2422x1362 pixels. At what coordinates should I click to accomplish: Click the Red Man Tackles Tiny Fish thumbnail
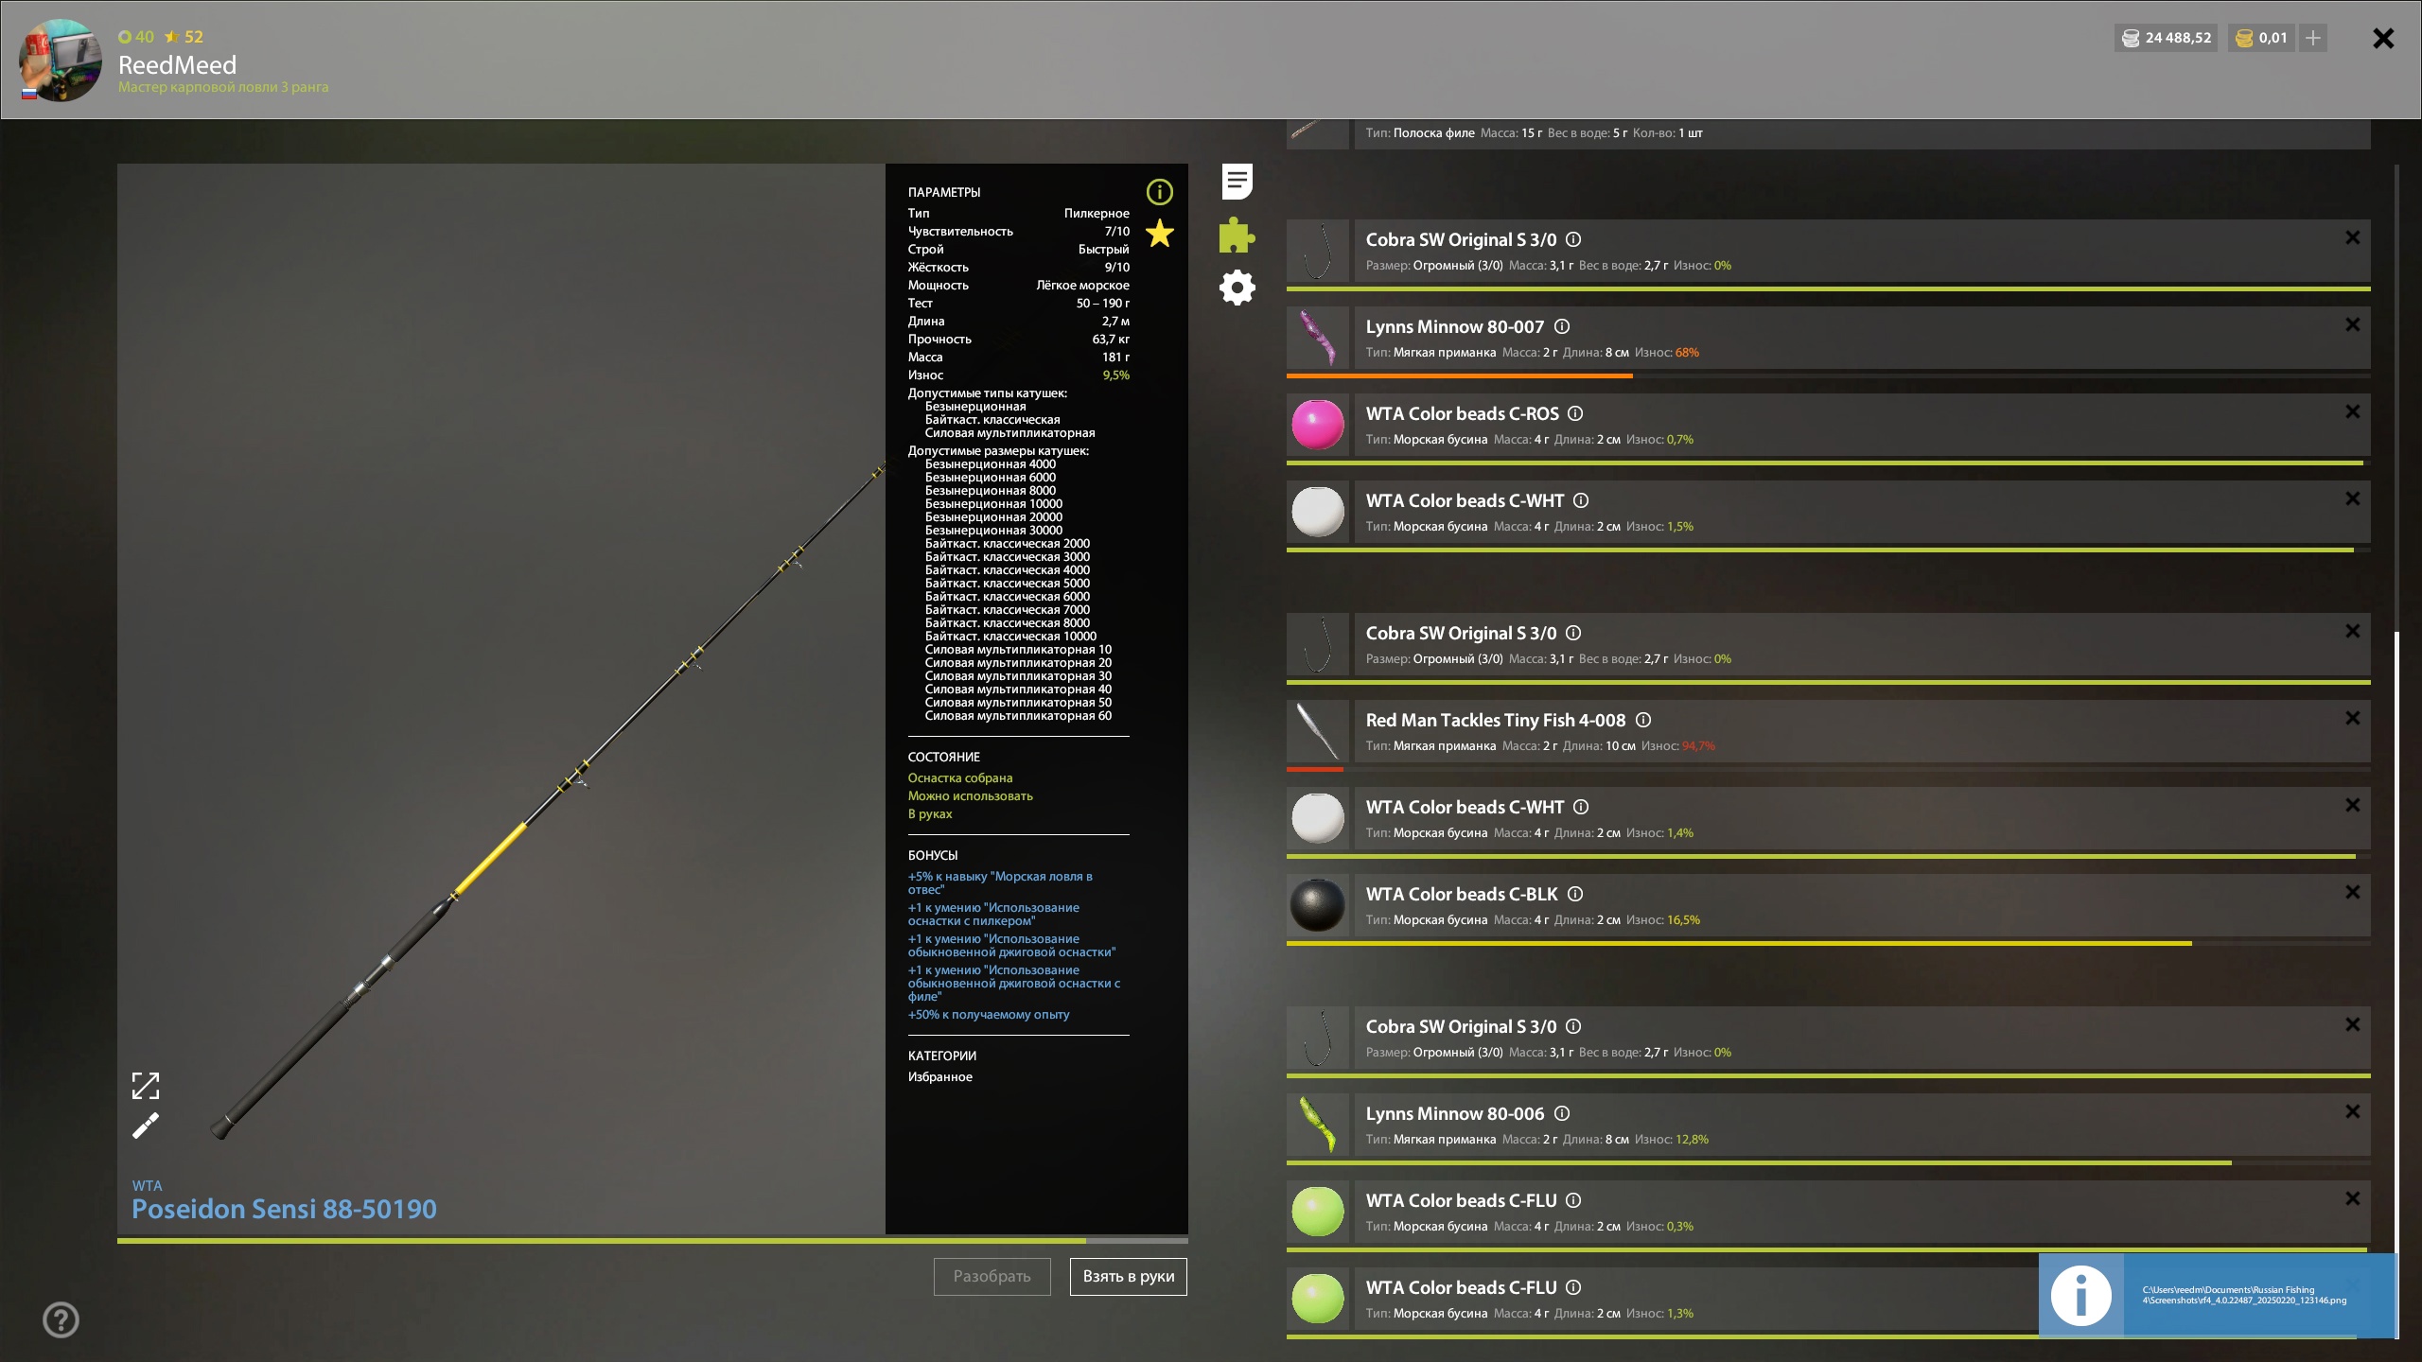(1318, 731)
